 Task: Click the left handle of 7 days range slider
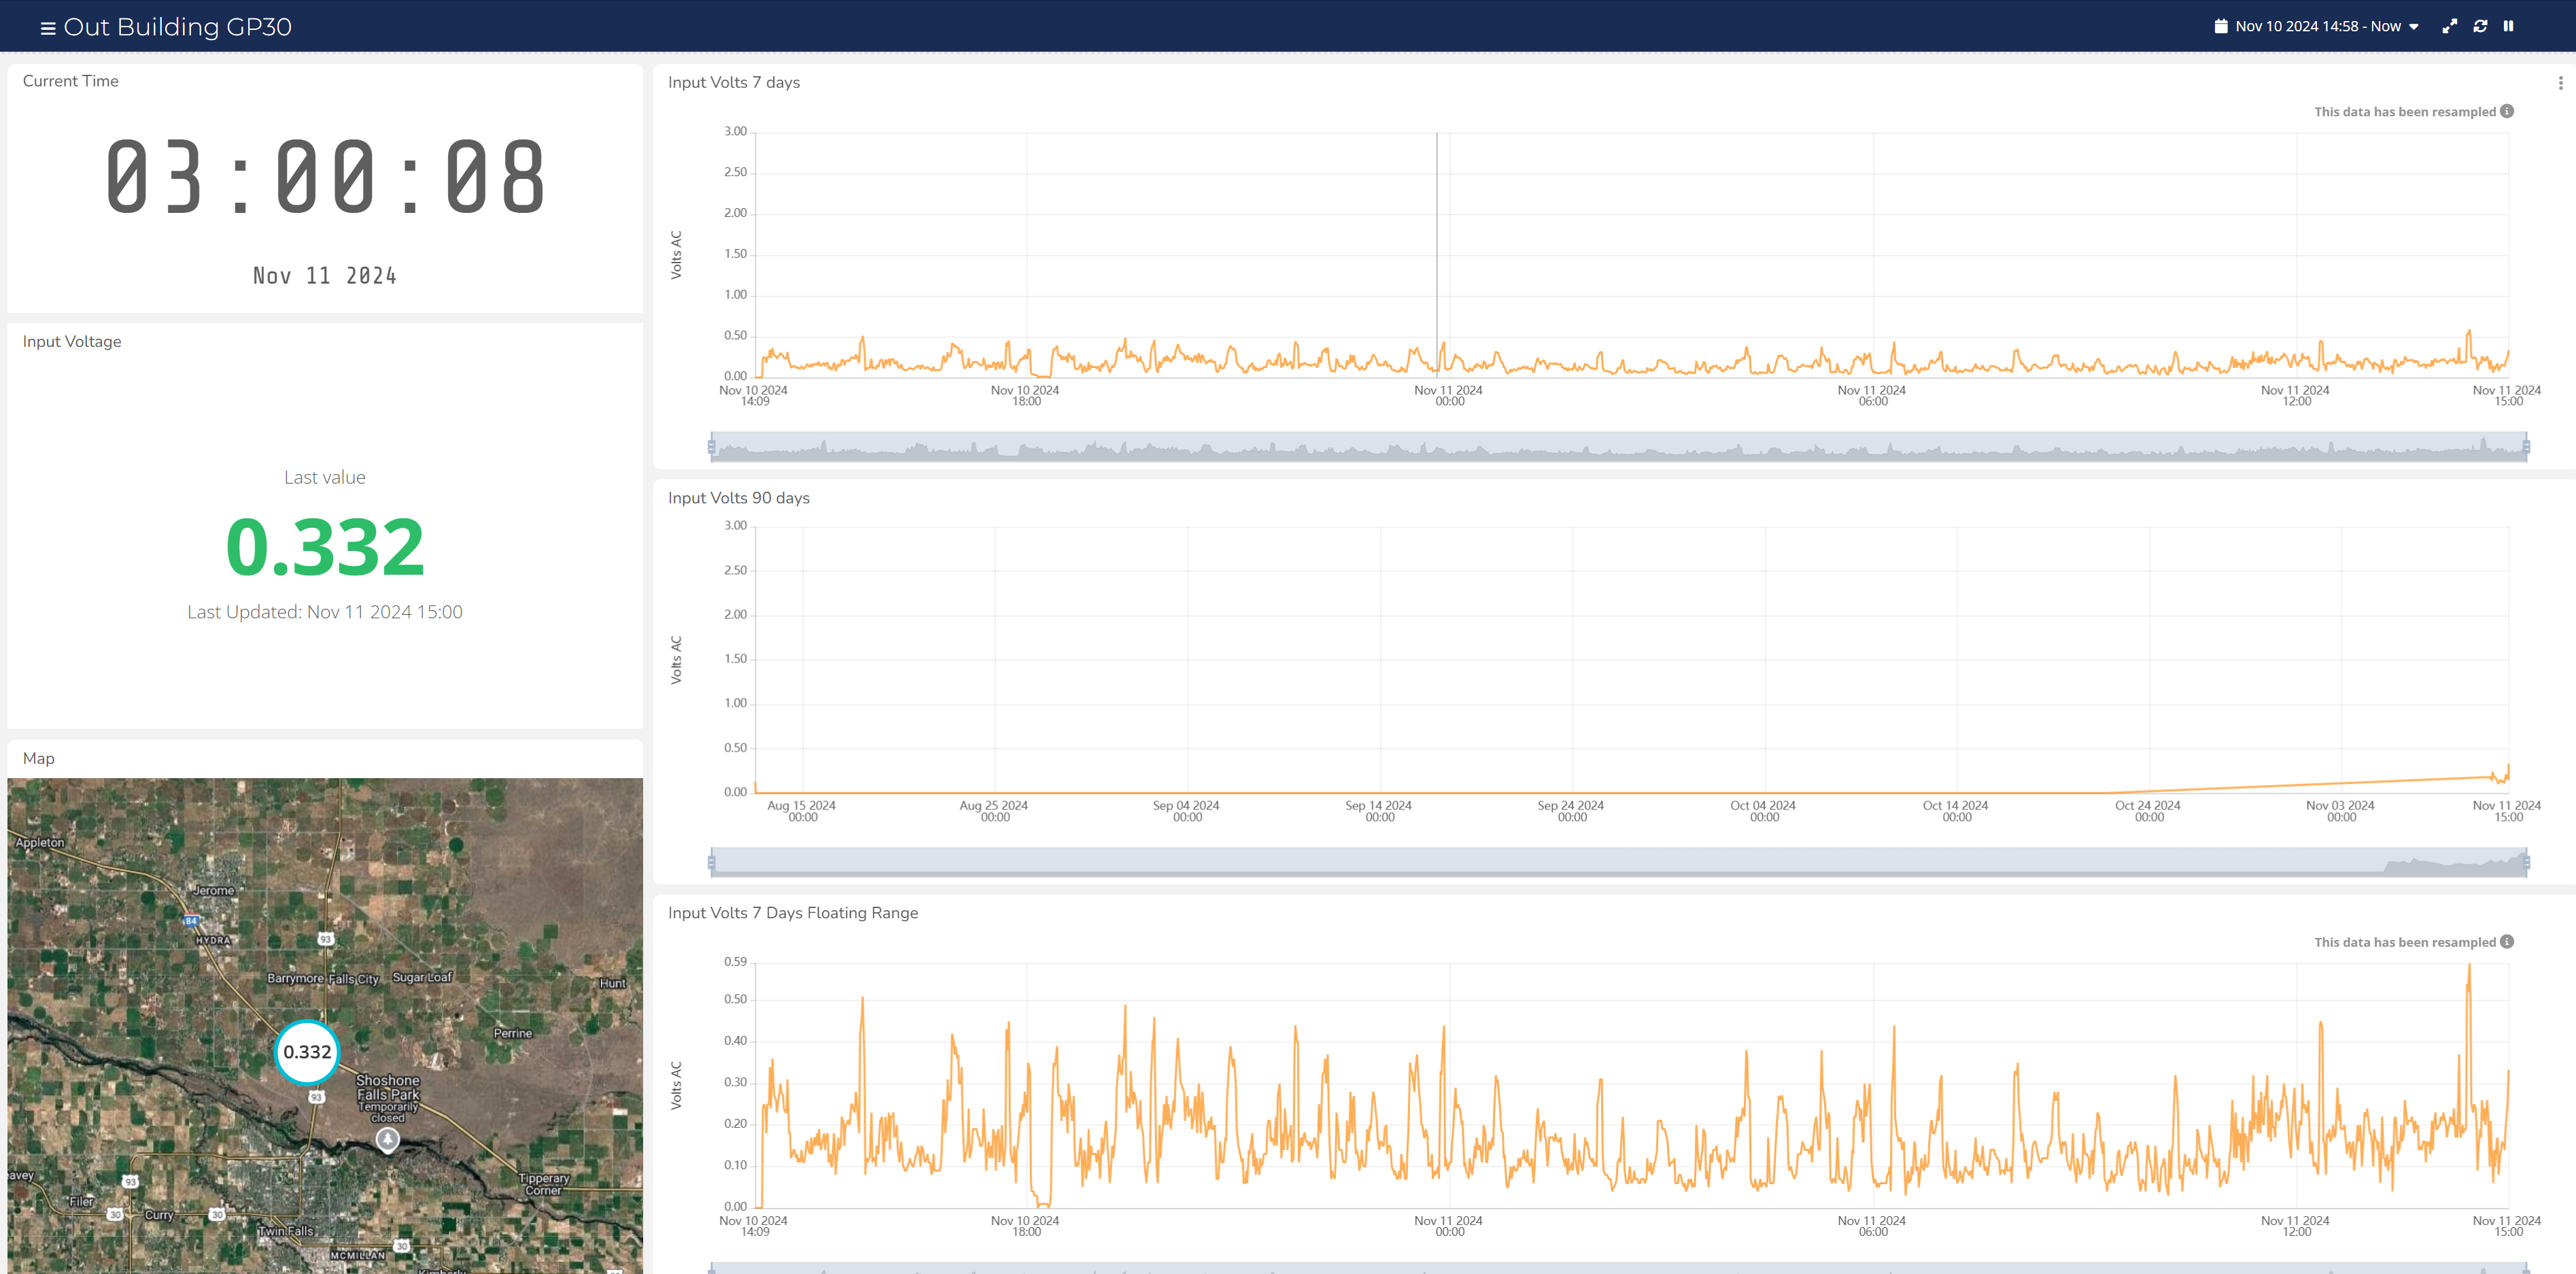pos(711,446)
